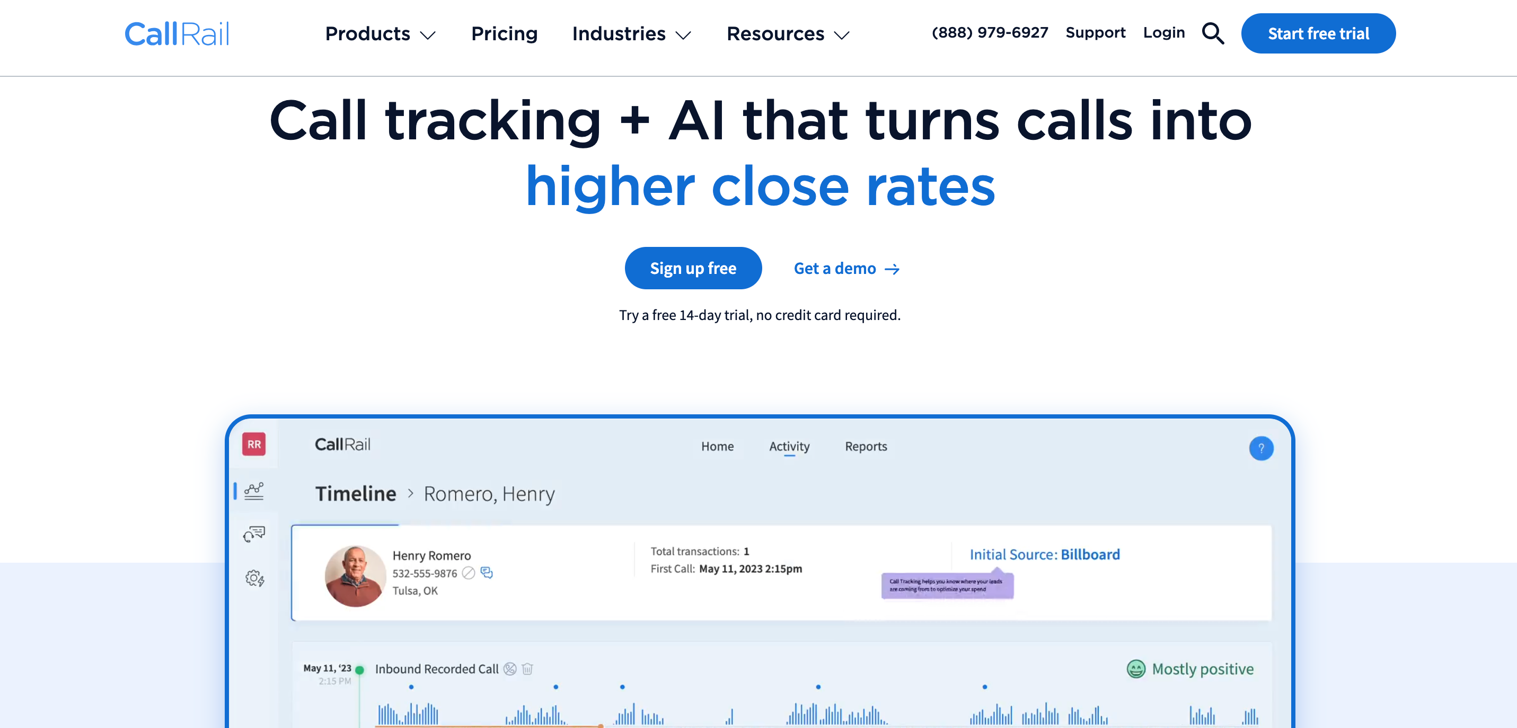
Task: Click Henry Romero's profile photo
Action: click(x=355, y=575)
